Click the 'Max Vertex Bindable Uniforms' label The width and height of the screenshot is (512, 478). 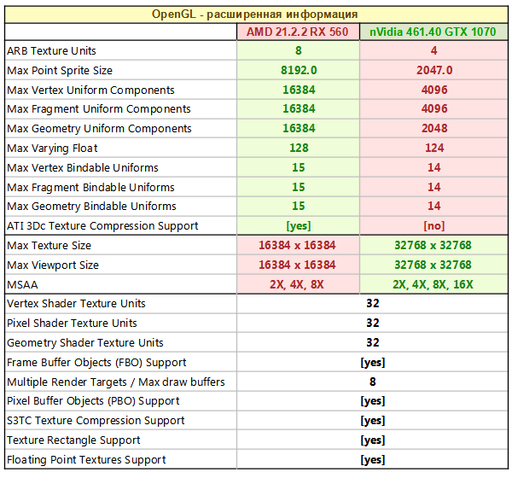click(82, 168)
